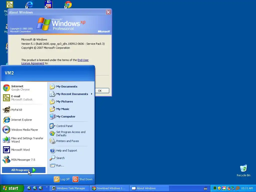Click the VM2 user name header
256x192 pixels.
(x=9, y=73)
